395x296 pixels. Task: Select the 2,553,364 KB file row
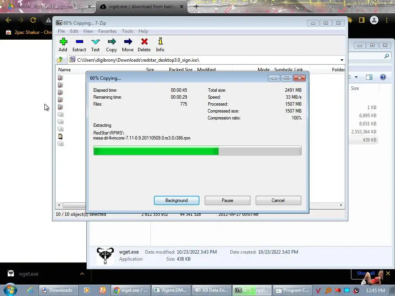tap(364, 132)
